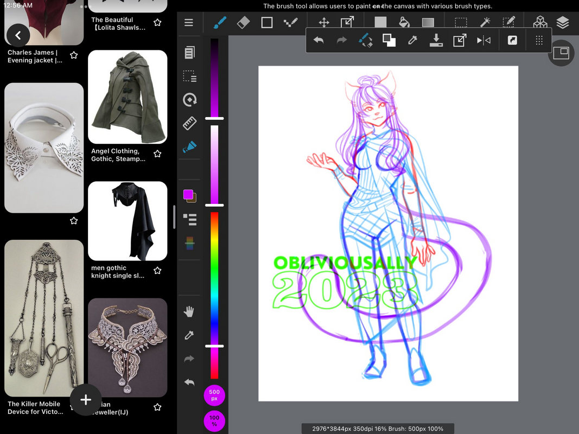
Task: Star the Angel Clothing Gothic pin
Action: pos(157,154)
